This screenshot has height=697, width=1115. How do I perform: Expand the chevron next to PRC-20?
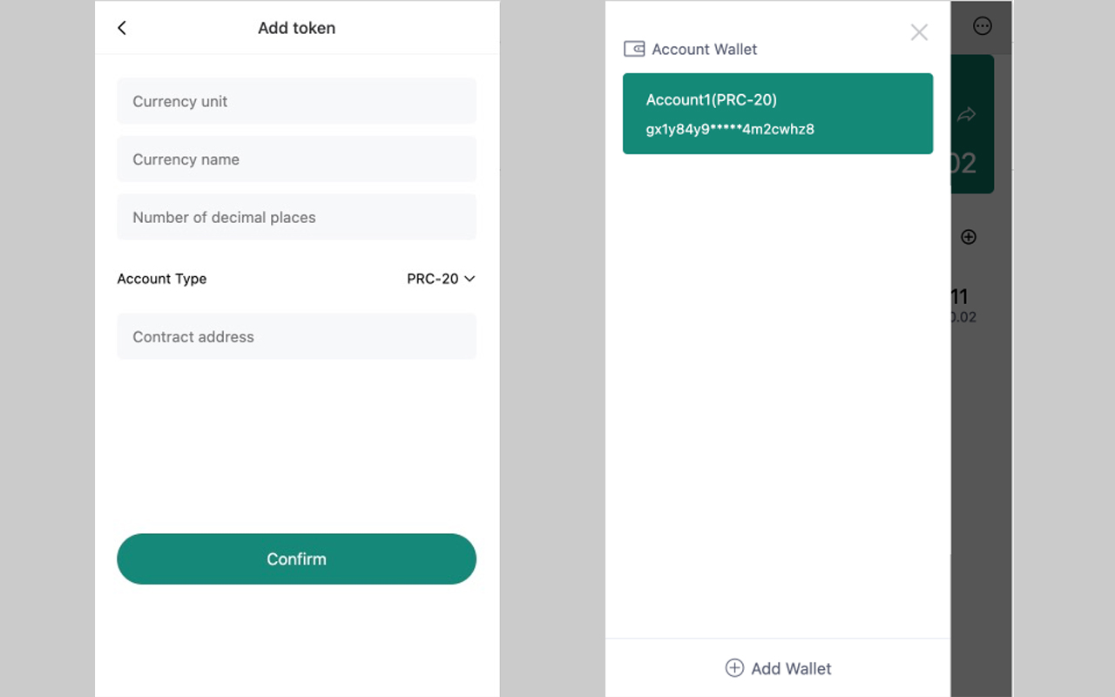[x=470, y=279]
